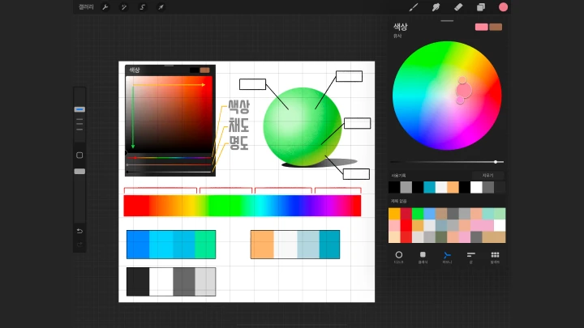Switch to the 클래식 color tab

click(423, 257)
